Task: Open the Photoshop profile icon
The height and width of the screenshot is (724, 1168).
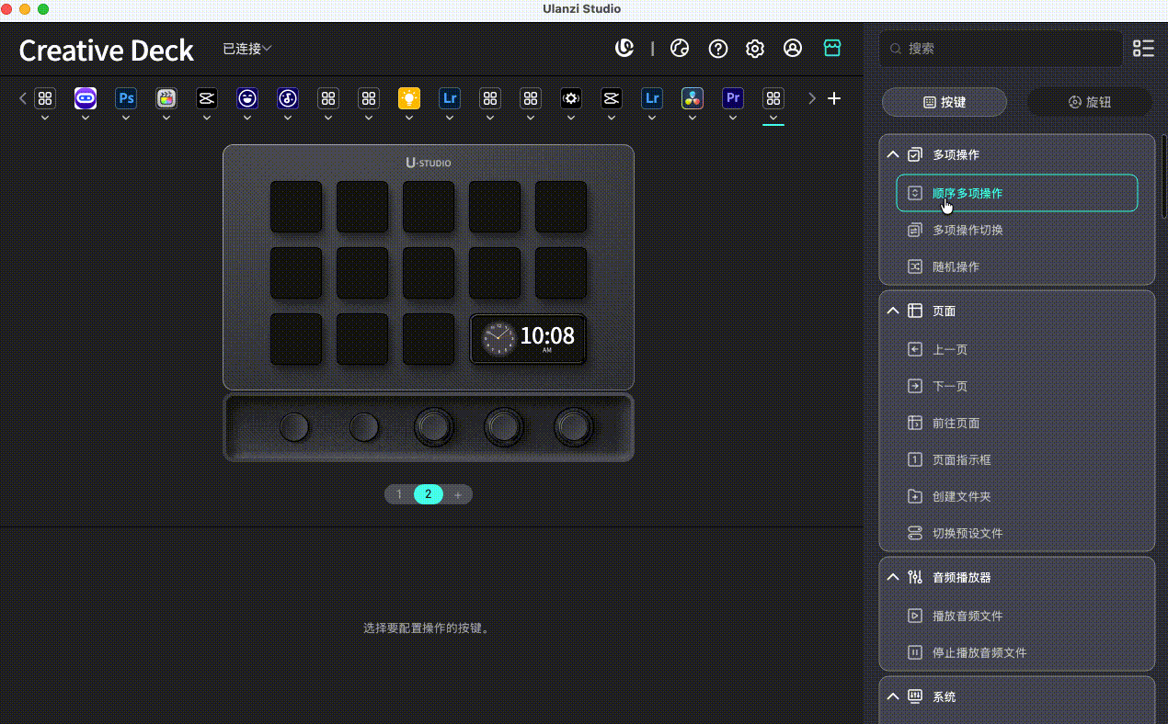Action: click(x=126, y=98)
